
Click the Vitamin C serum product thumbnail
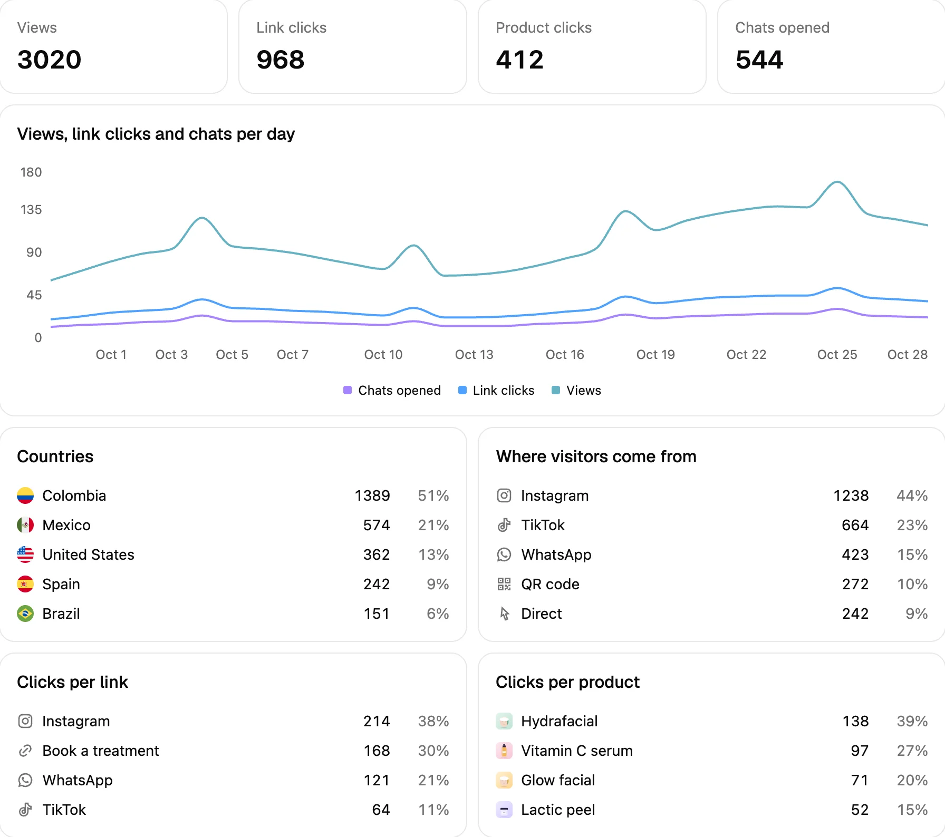(x=504, y=751)
